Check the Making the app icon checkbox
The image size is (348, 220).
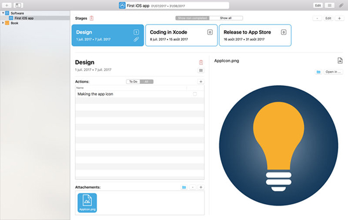tap(195, 94)
